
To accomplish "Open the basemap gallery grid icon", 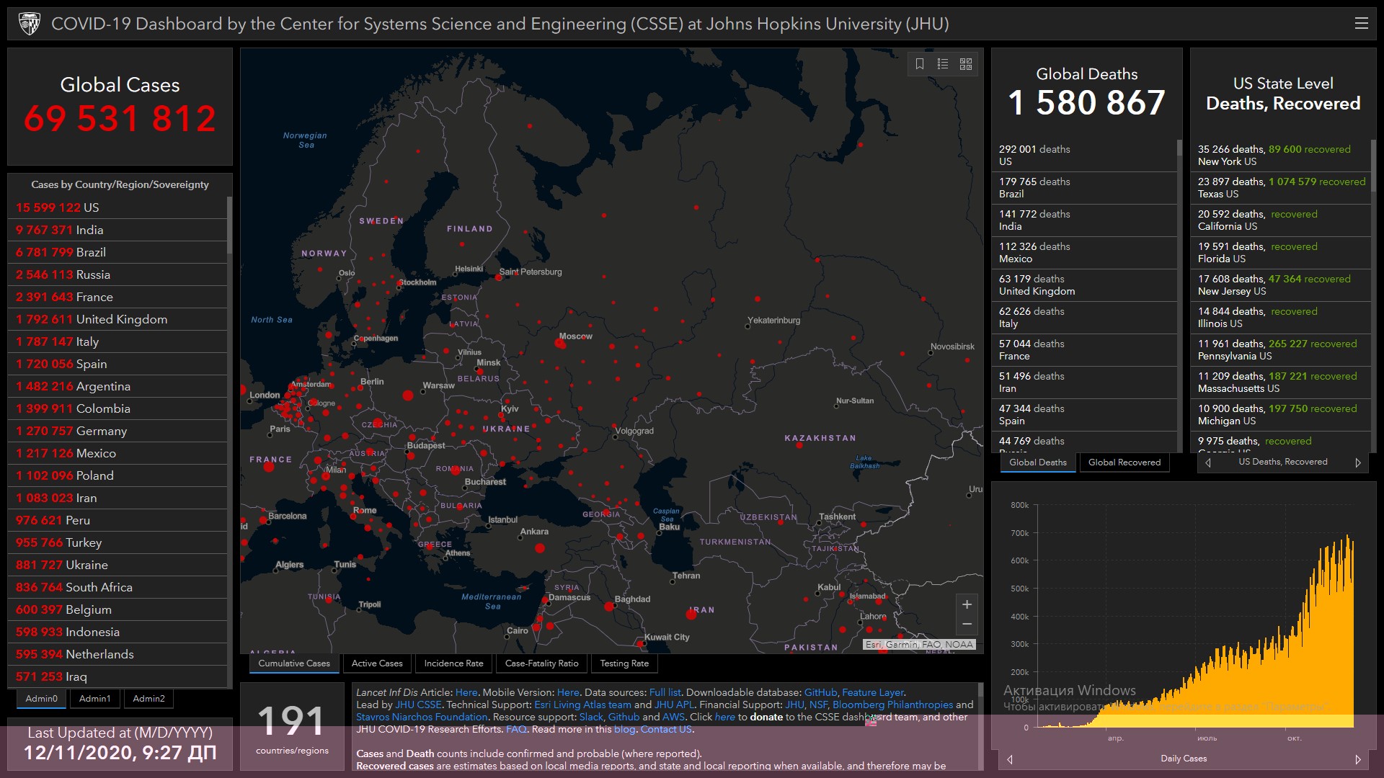I will pyautogui.click(x=966, y=64).
